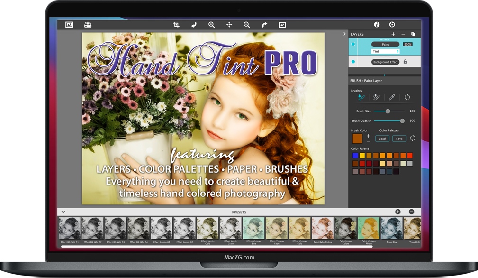
Task: Select the Eraser brush icon
Action: coord(377,97)
